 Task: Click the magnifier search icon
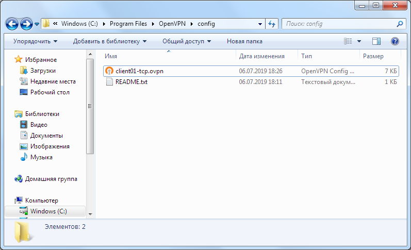pos(400,24)
